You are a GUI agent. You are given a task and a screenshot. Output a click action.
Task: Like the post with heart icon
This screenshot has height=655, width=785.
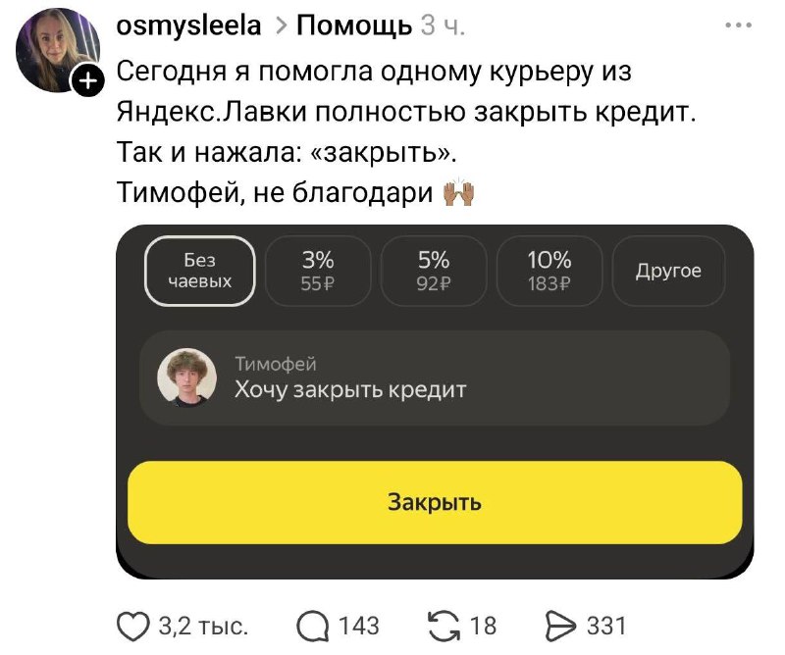tap(135, 626)
